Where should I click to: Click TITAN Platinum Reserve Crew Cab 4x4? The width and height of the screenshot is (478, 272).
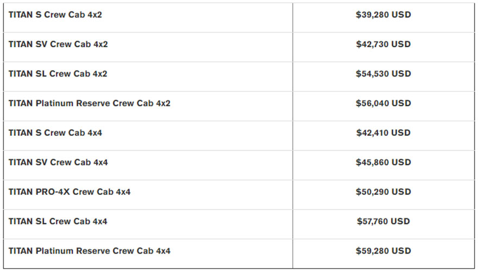click(x=90, y=251)
